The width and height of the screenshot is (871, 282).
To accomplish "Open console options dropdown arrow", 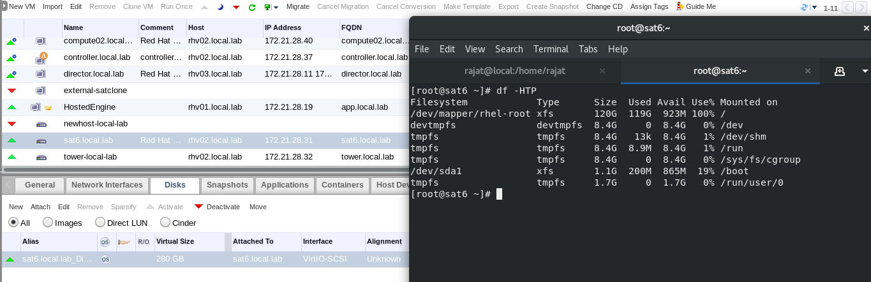I will click(276, 8).
